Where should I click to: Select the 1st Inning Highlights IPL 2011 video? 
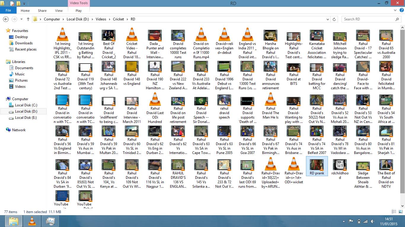pos(63,43)
